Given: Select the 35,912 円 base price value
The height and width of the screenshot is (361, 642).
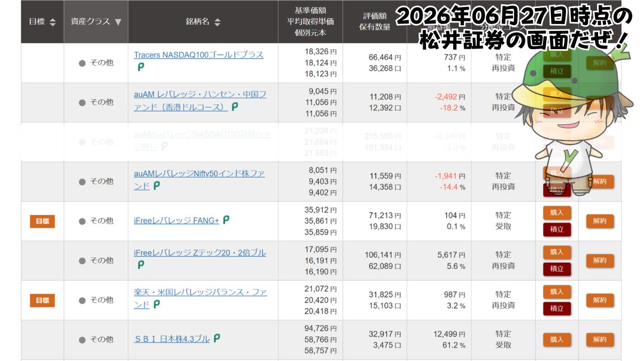Looking at the screenshot, I should (x=320, y=209).
